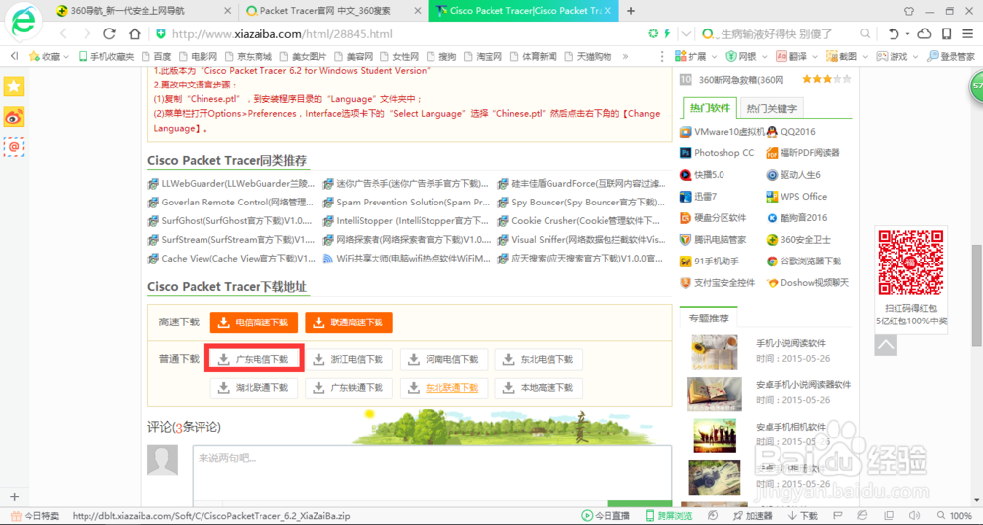Expand the 翻译 translate dropdown

coord(814,56)
